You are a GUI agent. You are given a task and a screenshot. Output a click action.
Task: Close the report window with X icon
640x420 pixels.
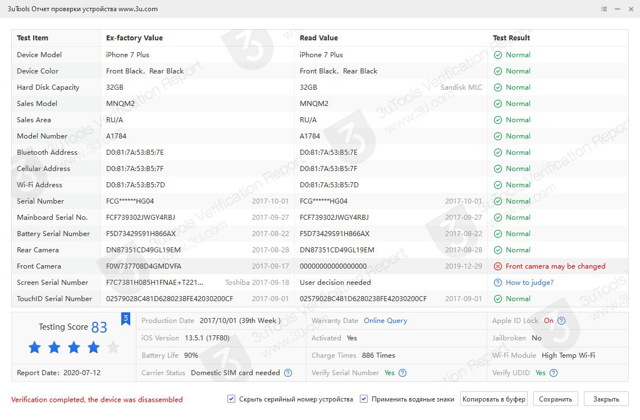click(x=631, y=9)
